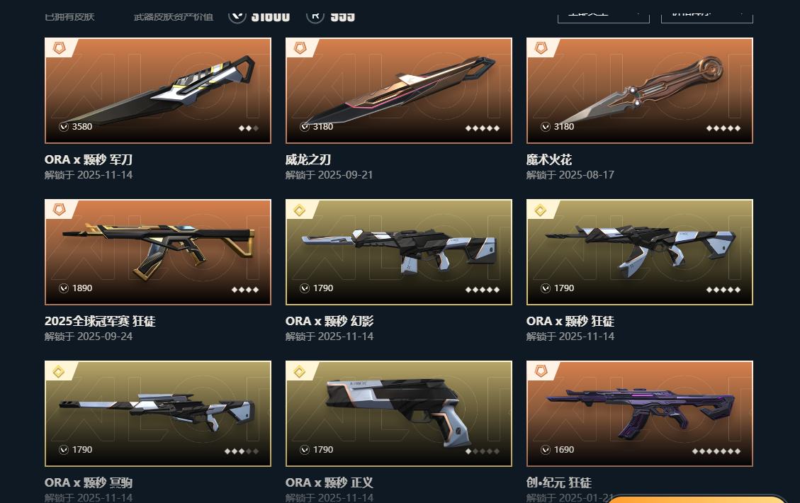Click the tier badge on 魔术火花 card
Viewport: 800px width, 503px height.
[x=541, y=48]
